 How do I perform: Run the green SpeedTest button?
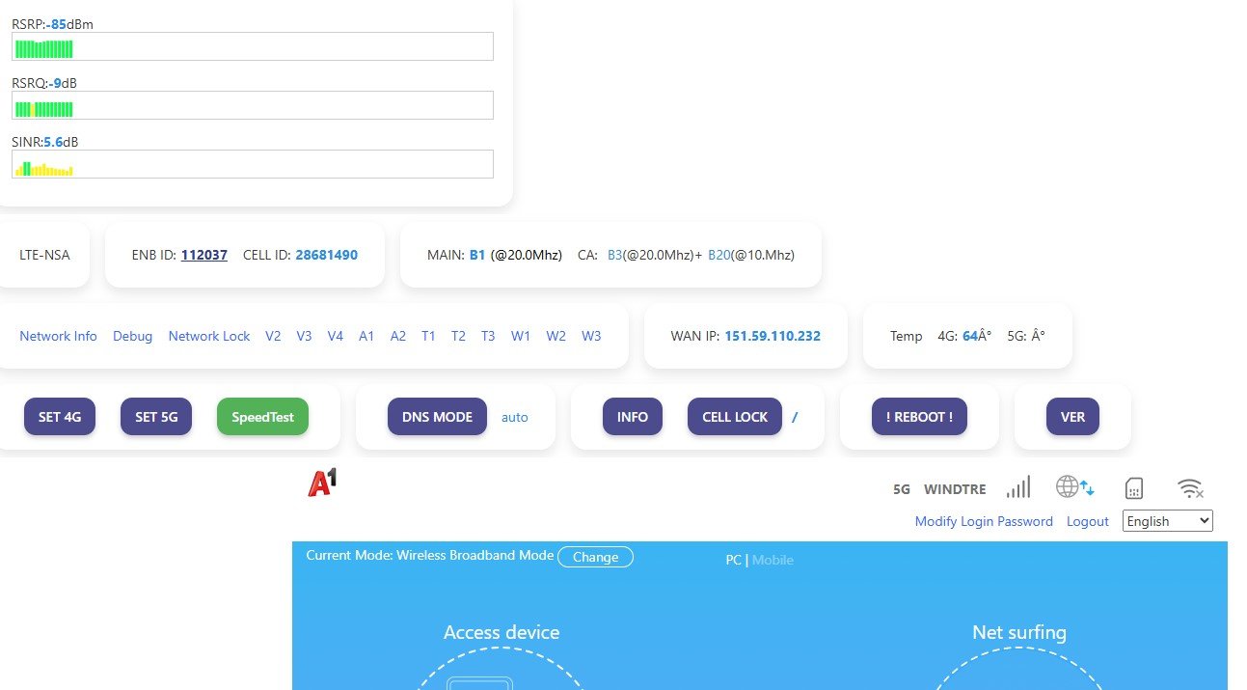pos(262,417)
